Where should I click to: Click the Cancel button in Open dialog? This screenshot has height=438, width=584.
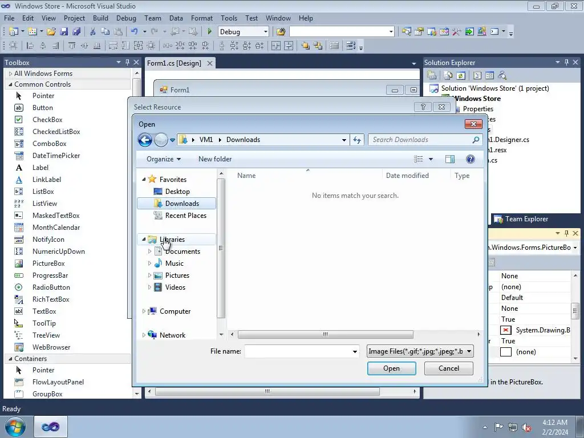(448, 368)
